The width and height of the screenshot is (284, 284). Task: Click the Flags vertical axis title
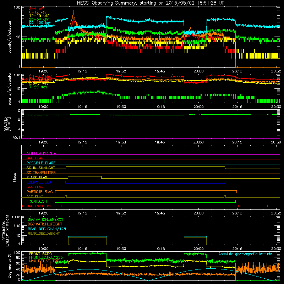(x=14, y=177)
